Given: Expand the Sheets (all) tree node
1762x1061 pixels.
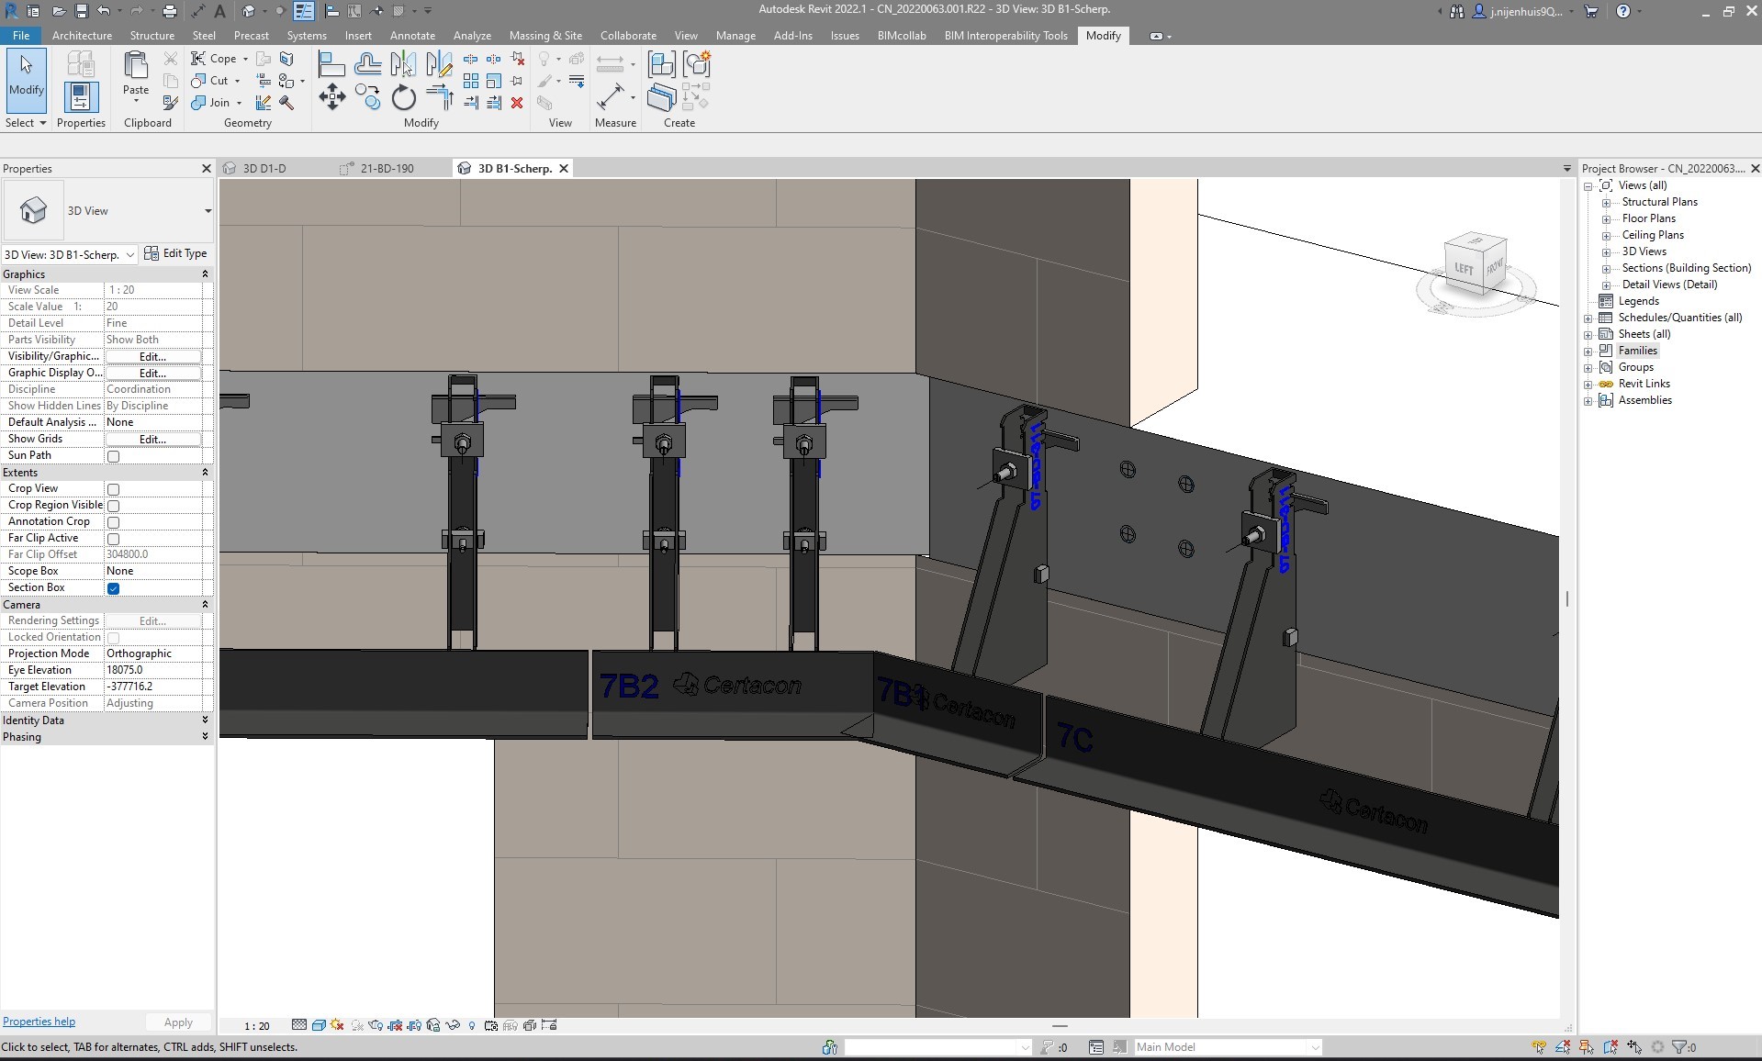Looking at the screenshot, I should click(1588, 335).
